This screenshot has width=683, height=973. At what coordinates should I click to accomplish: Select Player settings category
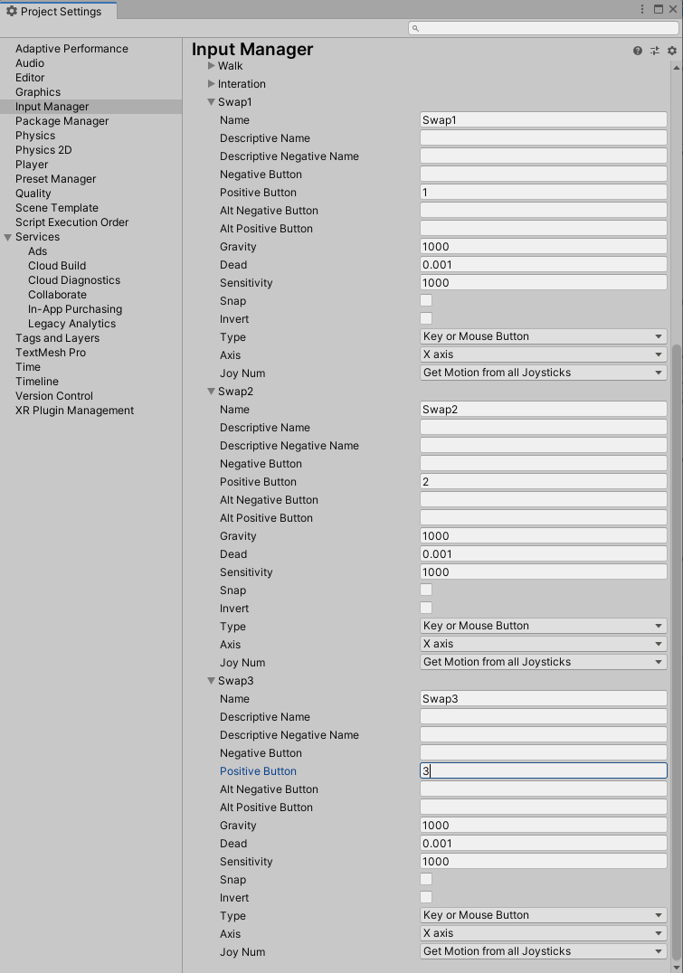pyautogui.click(x=32, y=165)
